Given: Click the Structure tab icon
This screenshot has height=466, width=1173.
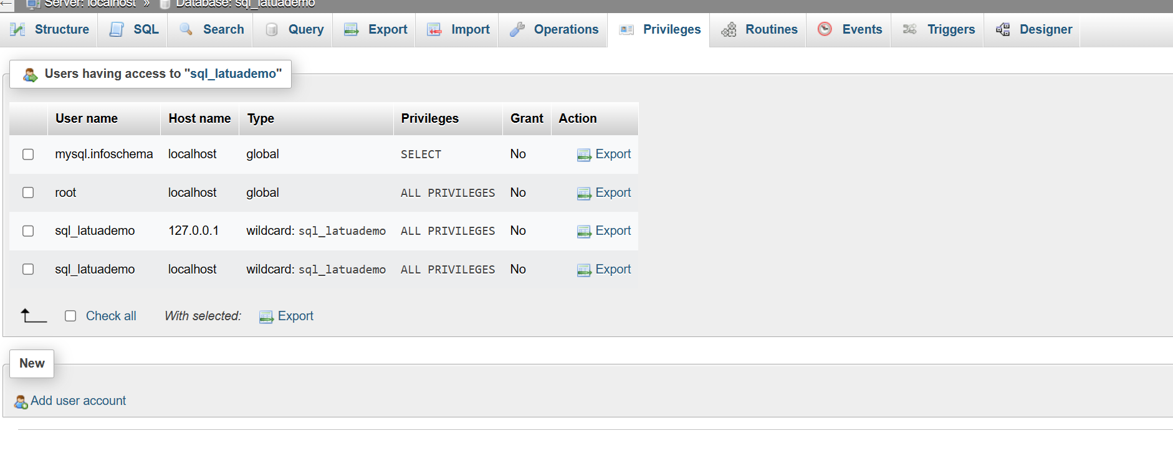Looking at the screenshot, I should (18, 29).
